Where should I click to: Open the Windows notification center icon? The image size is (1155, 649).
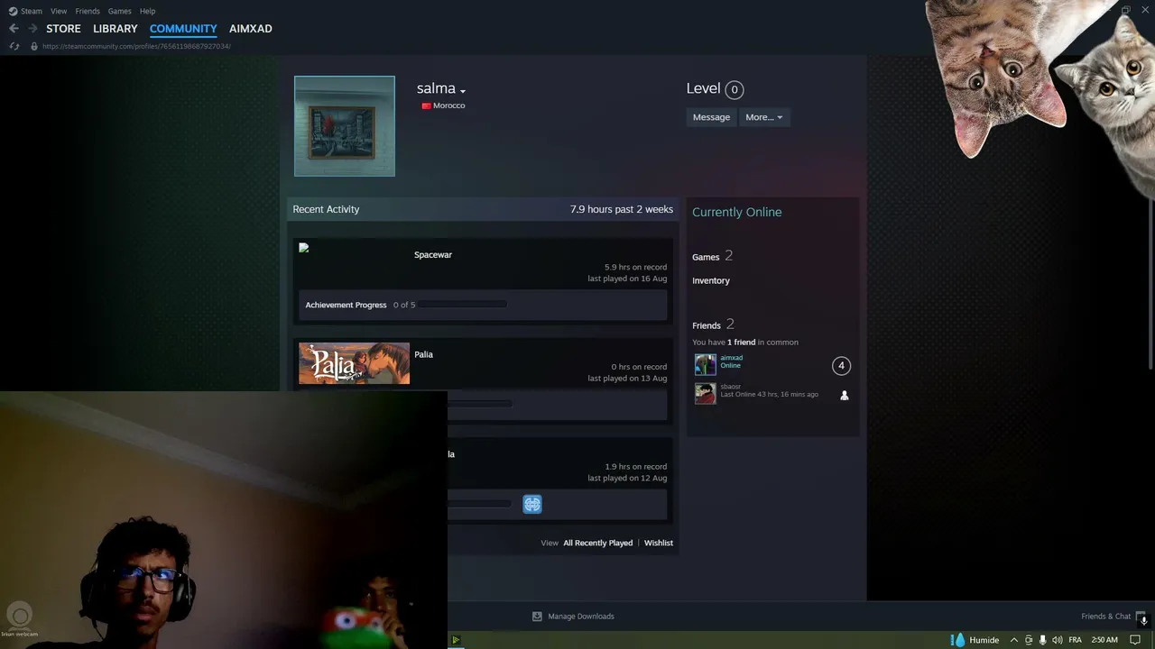click(1135, 640)
